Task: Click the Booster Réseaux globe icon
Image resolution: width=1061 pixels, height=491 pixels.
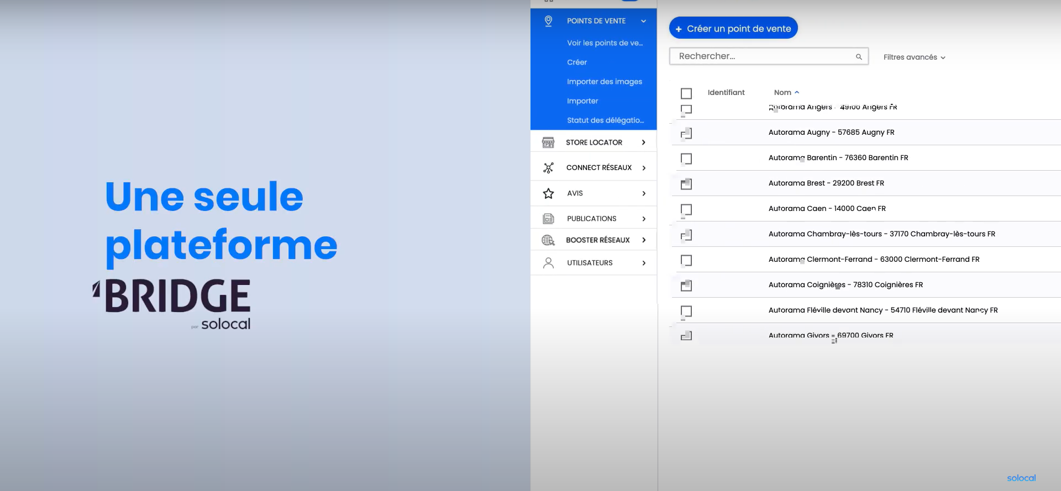Action: 548,240
